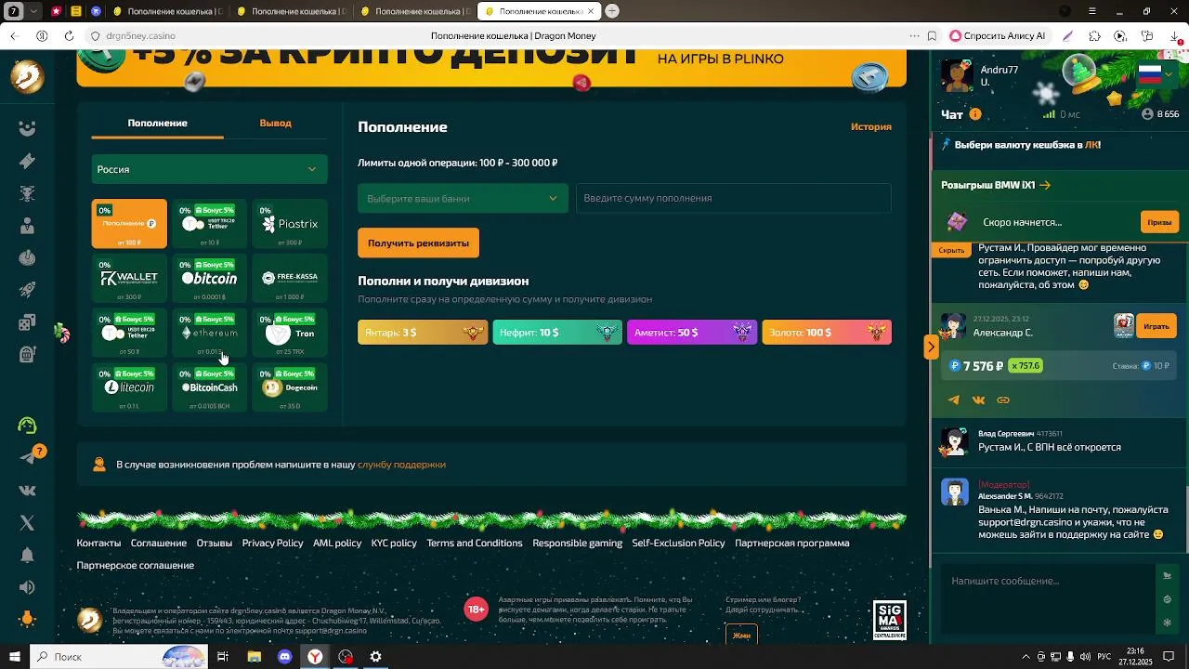
Task: Open Discord from Windows taskbar
Action: click(x=285, y=657)
